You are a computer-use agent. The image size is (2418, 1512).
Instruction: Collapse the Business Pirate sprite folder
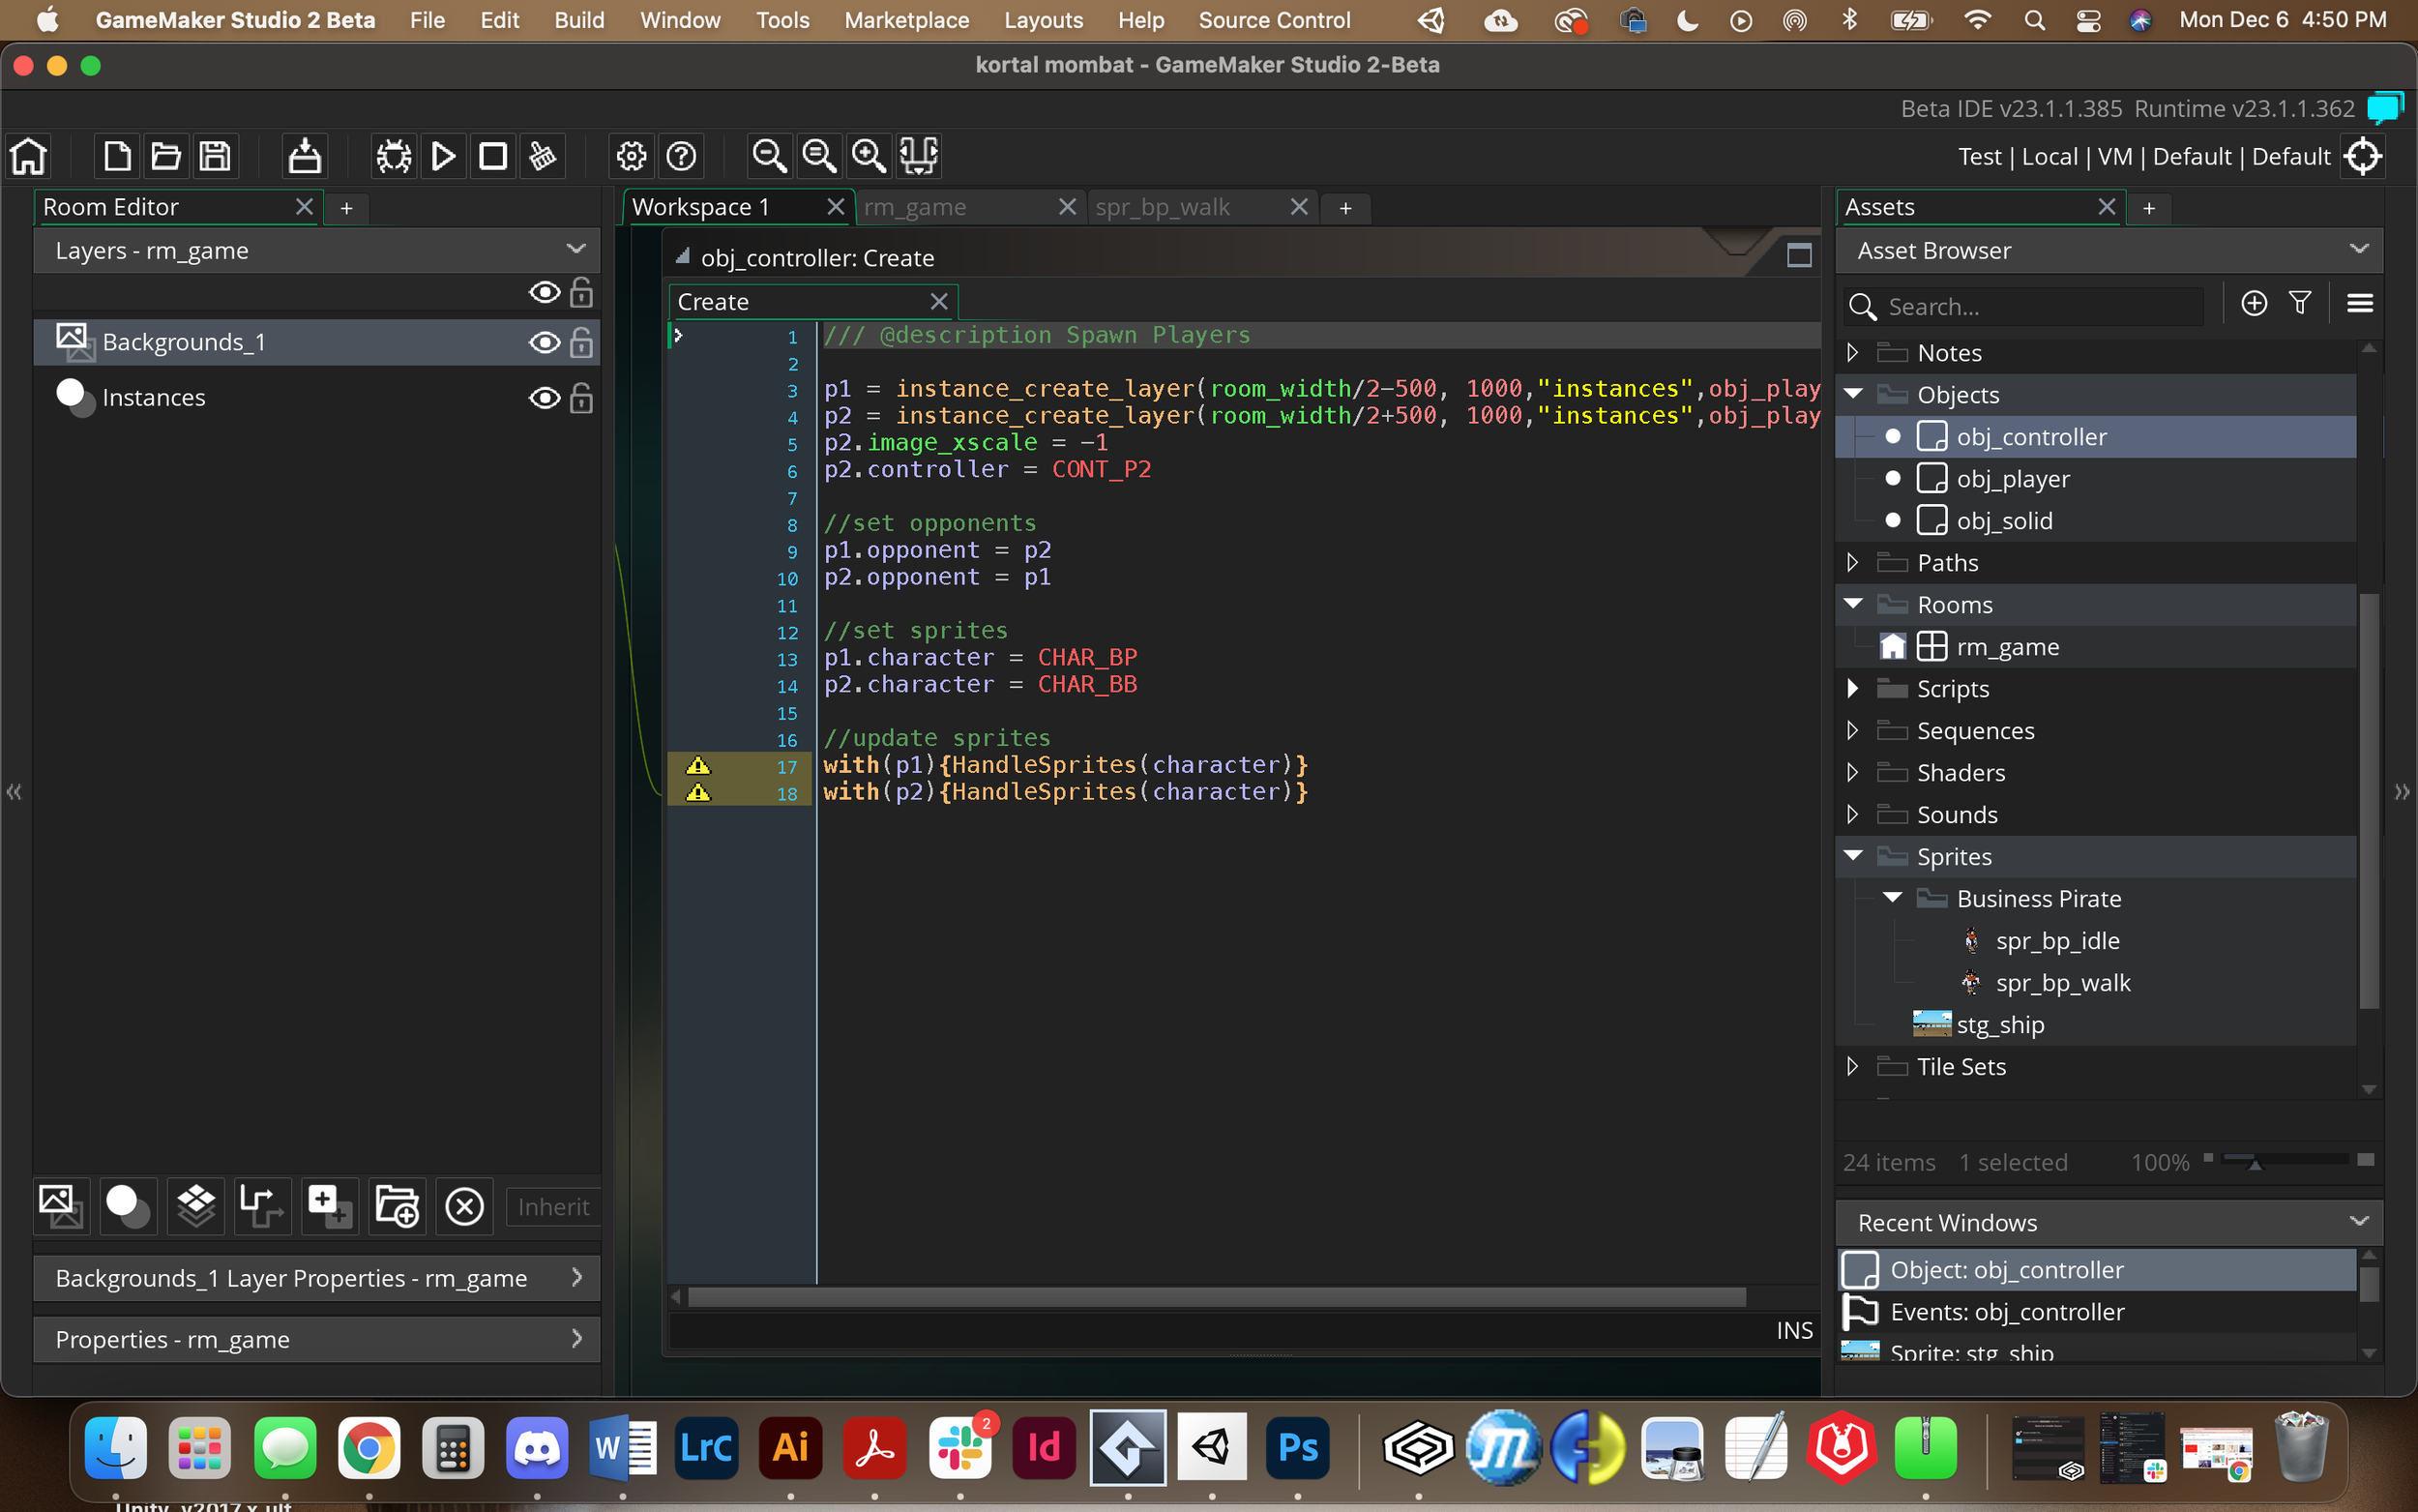click(1892, 898)
